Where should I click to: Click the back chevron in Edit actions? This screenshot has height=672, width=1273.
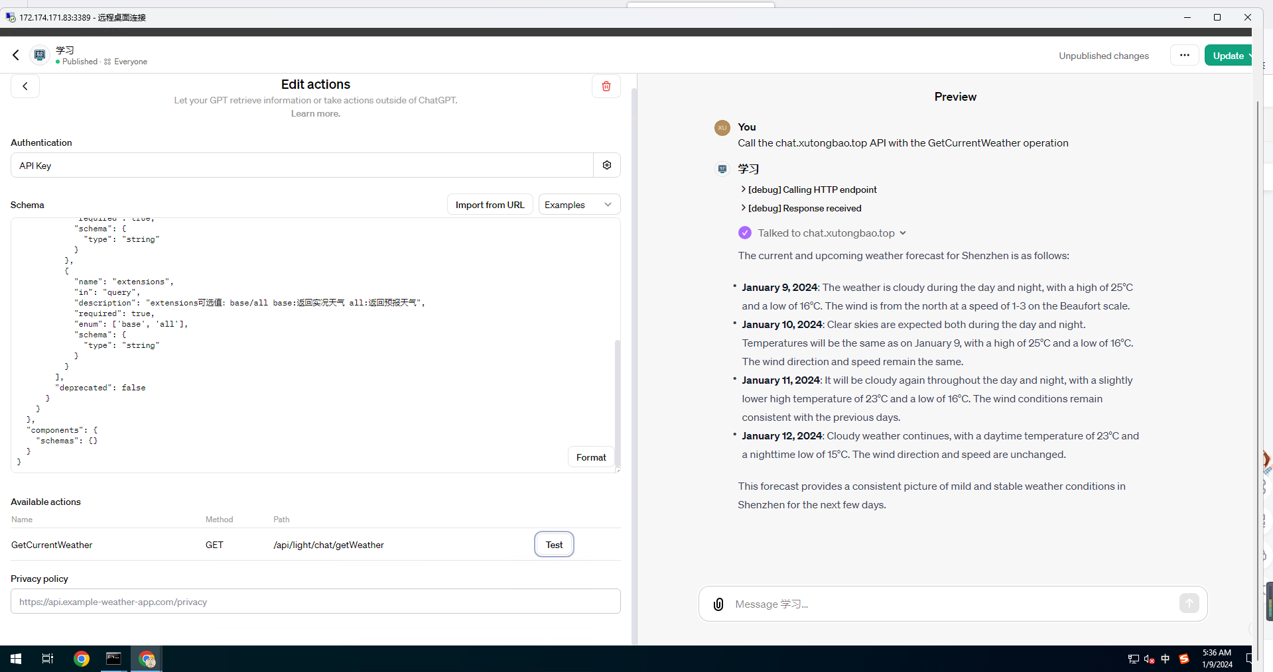pyautogui.click(x=25, y=86)
